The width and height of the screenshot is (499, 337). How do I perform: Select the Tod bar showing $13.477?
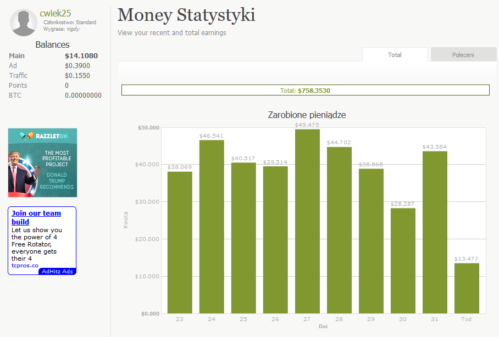pos(467,288)
